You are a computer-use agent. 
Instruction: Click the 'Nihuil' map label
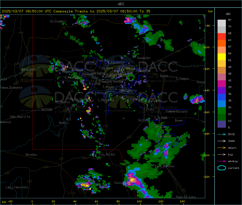point(63,123)
